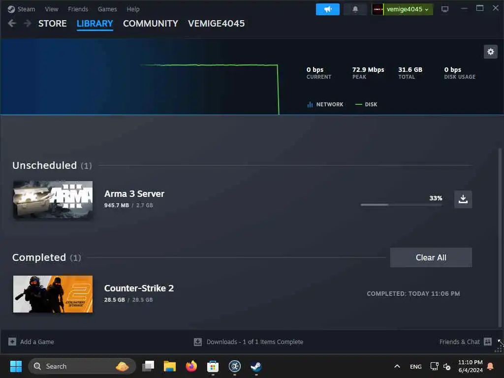Click the 33% progress label
This screenshot has height=378, width=504.
(x=436, y=198)
